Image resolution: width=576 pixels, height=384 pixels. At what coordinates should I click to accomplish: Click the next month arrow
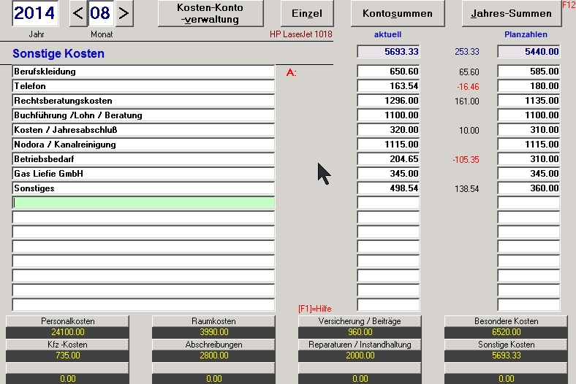[x=124, y=13]
